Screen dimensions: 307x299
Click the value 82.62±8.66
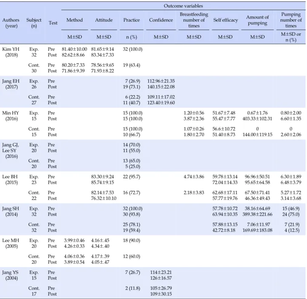(73, 55)
